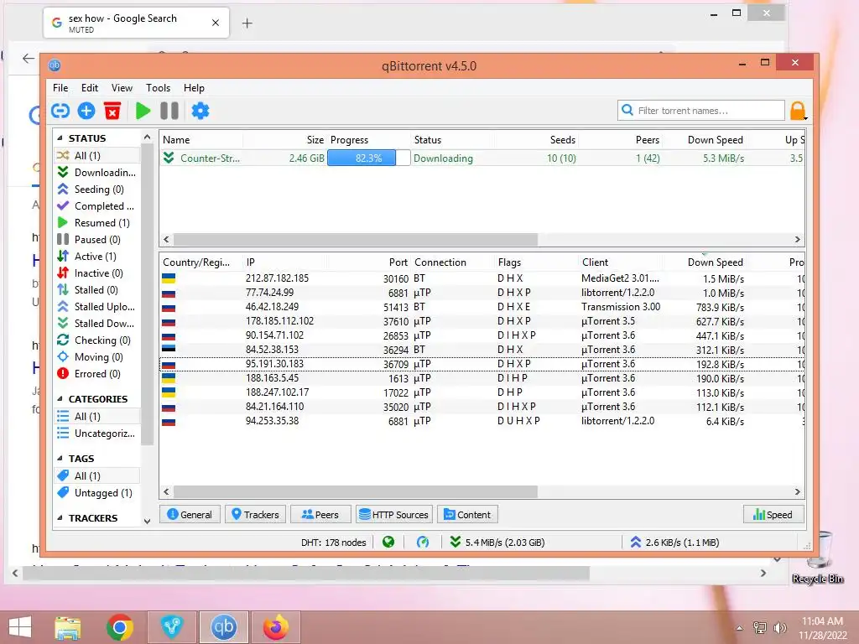Click the green Resume play icon

point(143,112)
